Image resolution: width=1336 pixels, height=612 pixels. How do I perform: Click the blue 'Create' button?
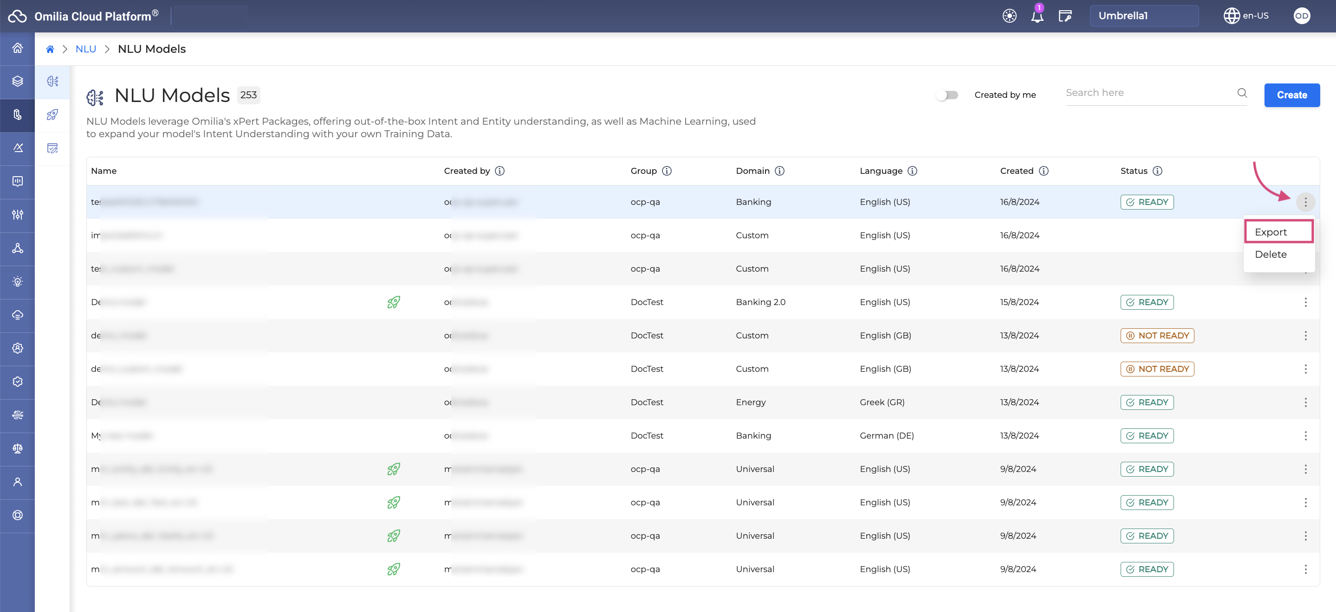tap(1292, 95)
